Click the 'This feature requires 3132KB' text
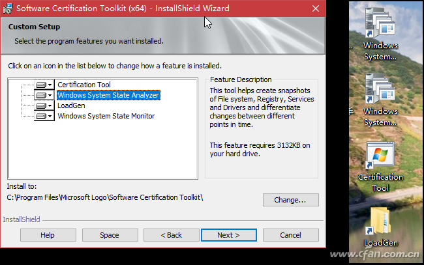 (x=260, y=150)
